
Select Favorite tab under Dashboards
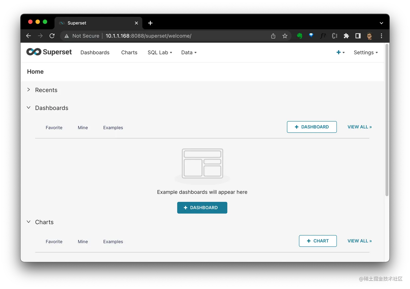click(x=54, y=128)
